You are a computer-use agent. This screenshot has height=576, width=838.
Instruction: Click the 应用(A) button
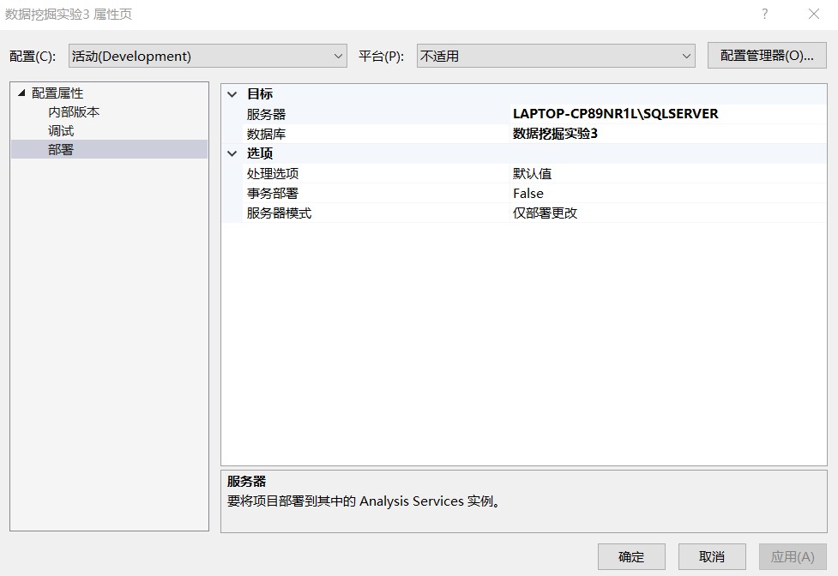coord(793,557)
